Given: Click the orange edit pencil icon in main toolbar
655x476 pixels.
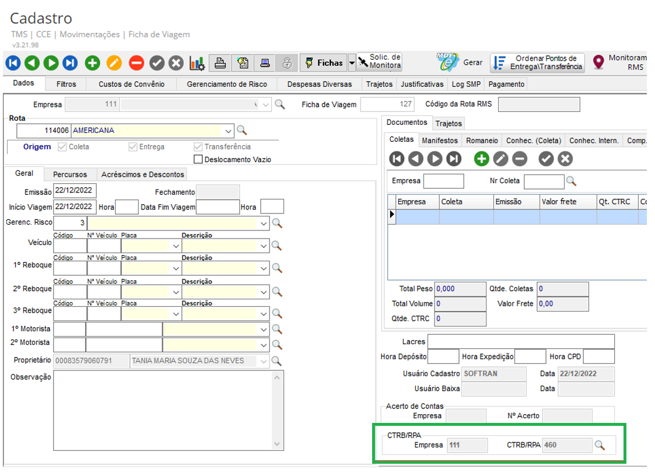Looking at the screenshot, I should click(114, 63).
